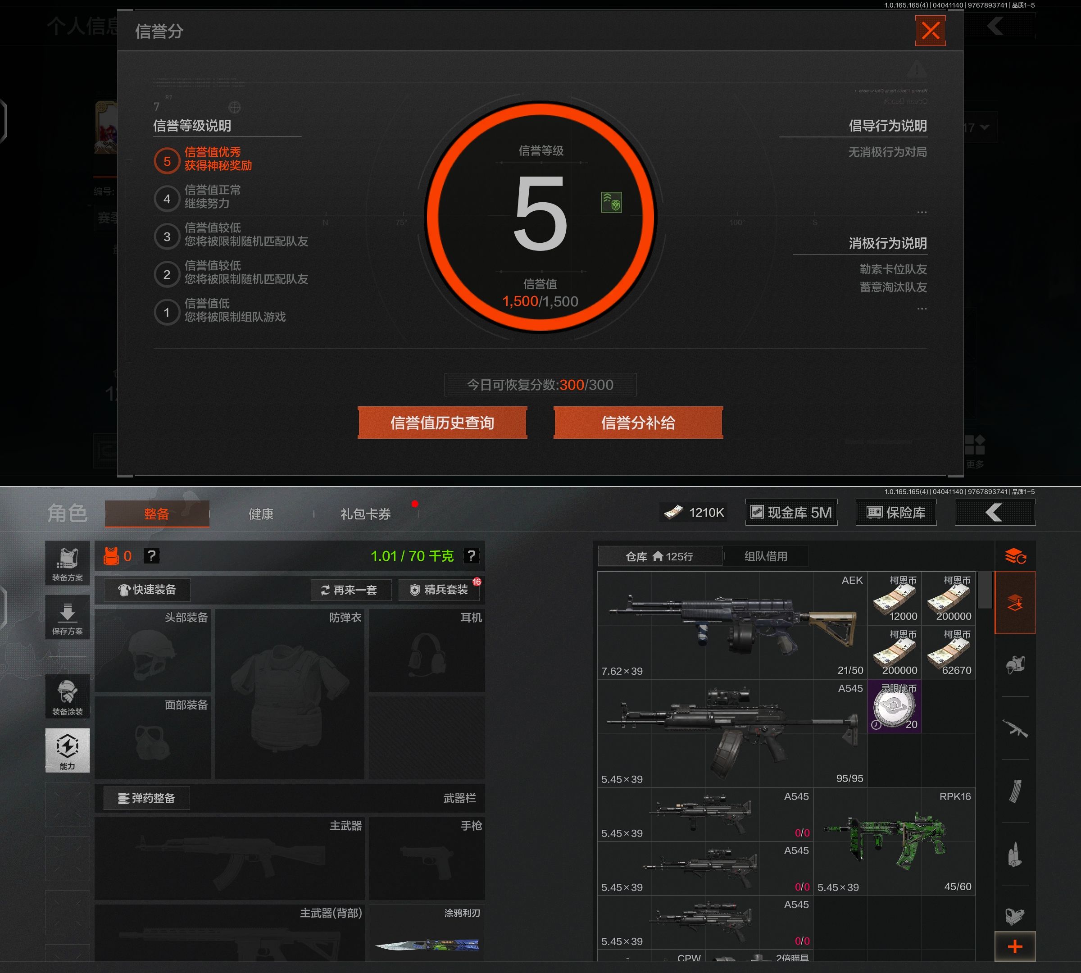Filter warehouse by helmet armor icon

(x=1015, y=665)
